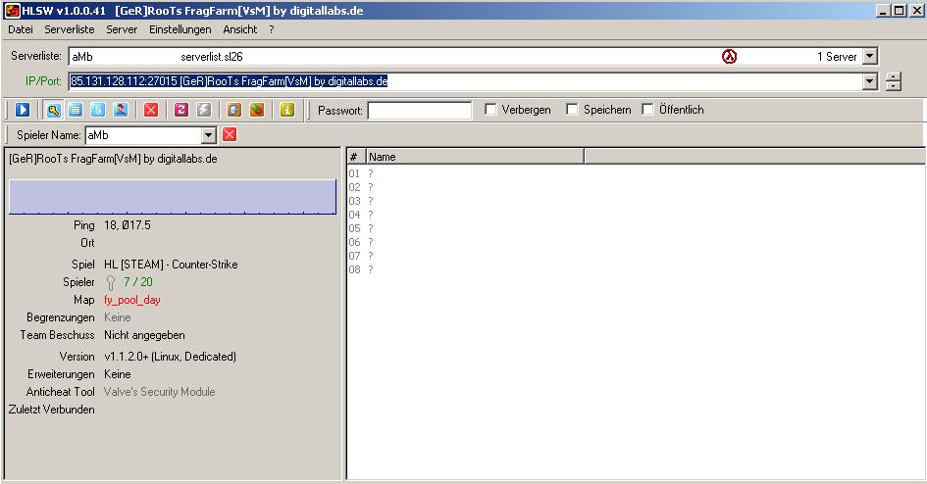927x484 pixels.
Task: Open the yellow info icon
Action: [x=287, y=110]
